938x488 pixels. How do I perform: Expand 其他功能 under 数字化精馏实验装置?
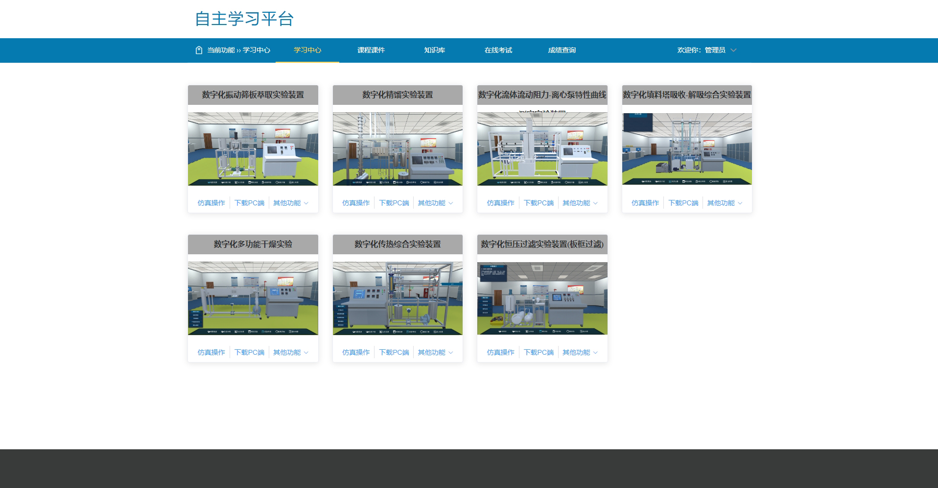(x=435, y=203)
